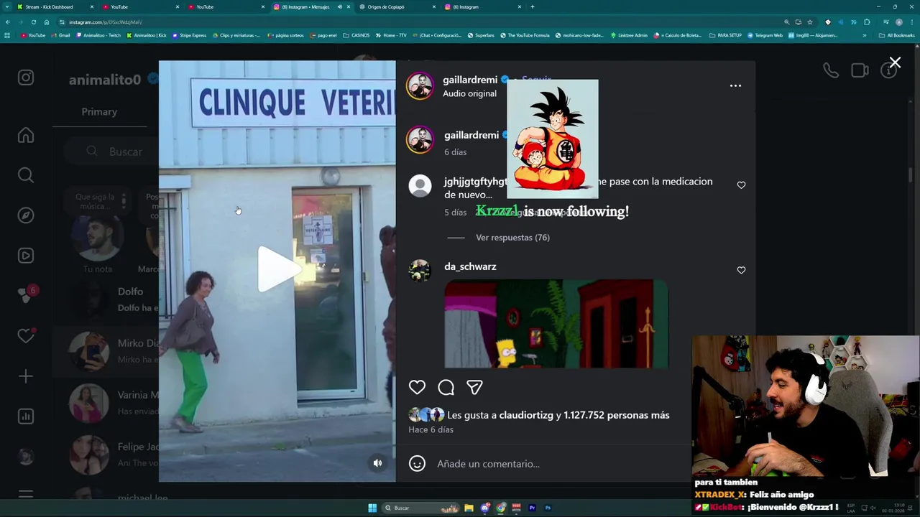Create a new post with the plus icon
Image resolution: width=920 pixels, height=517 pixels.
26,376
